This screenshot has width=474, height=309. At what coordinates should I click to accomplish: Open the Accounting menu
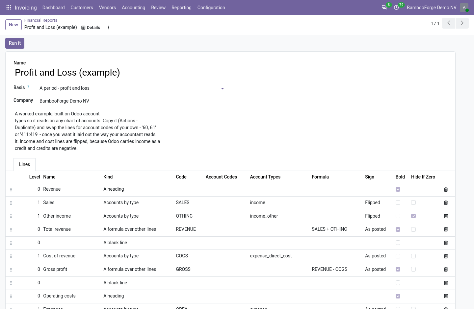133,8
